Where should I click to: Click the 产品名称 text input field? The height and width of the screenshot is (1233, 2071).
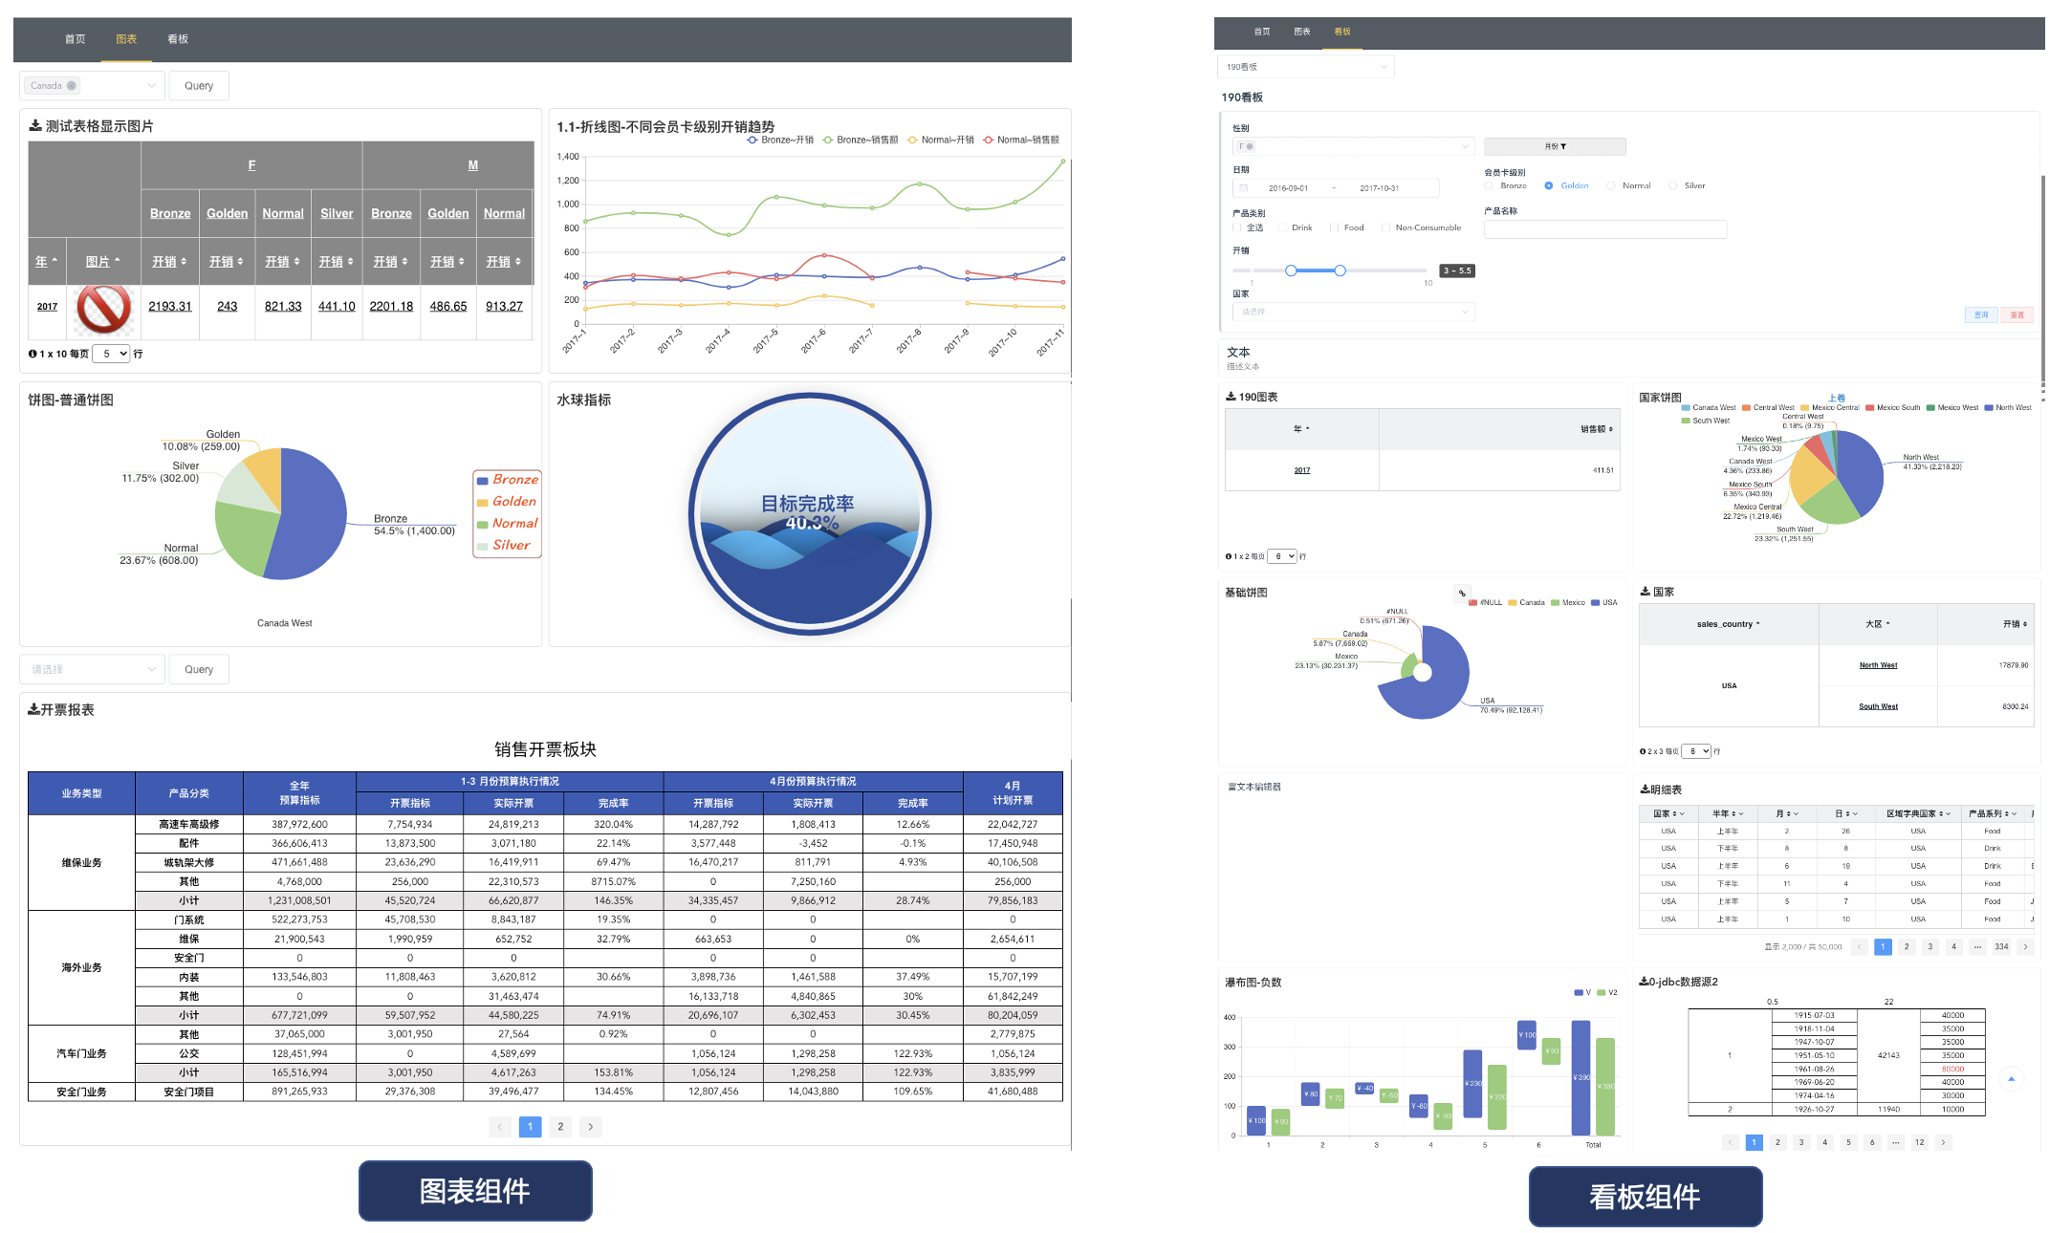1604,229
